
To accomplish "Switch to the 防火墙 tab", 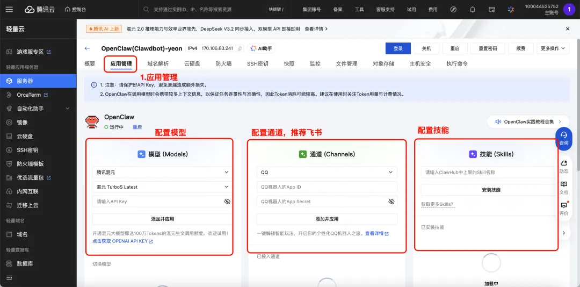I will [223, 64].
